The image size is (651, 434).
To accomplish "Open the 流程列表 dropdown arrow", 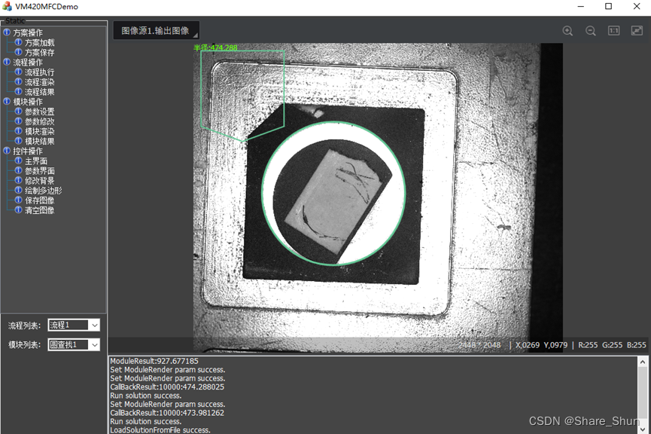I will tap(95, 325).
